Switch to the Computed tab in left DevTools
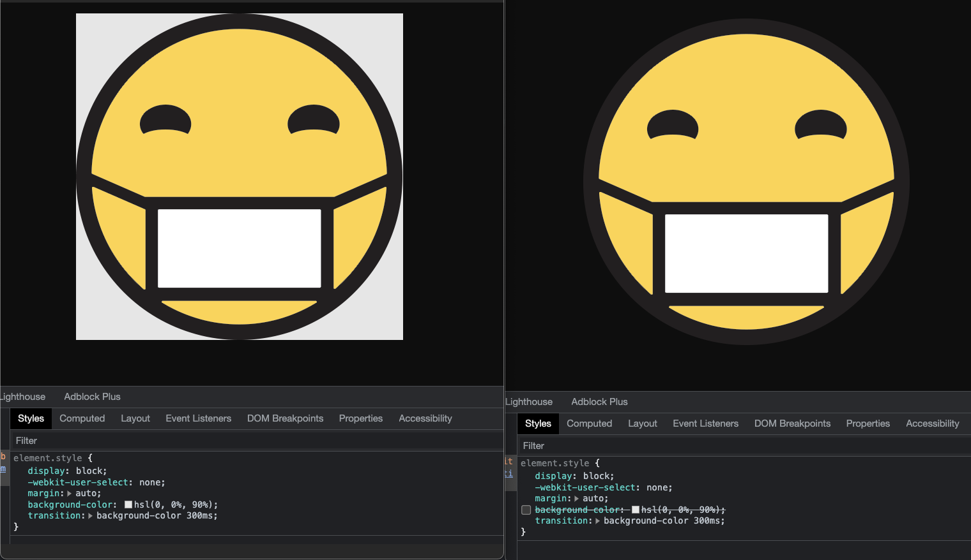Viewport: 971px width, 560px height. pyautogui.click(x=82, y=418)
